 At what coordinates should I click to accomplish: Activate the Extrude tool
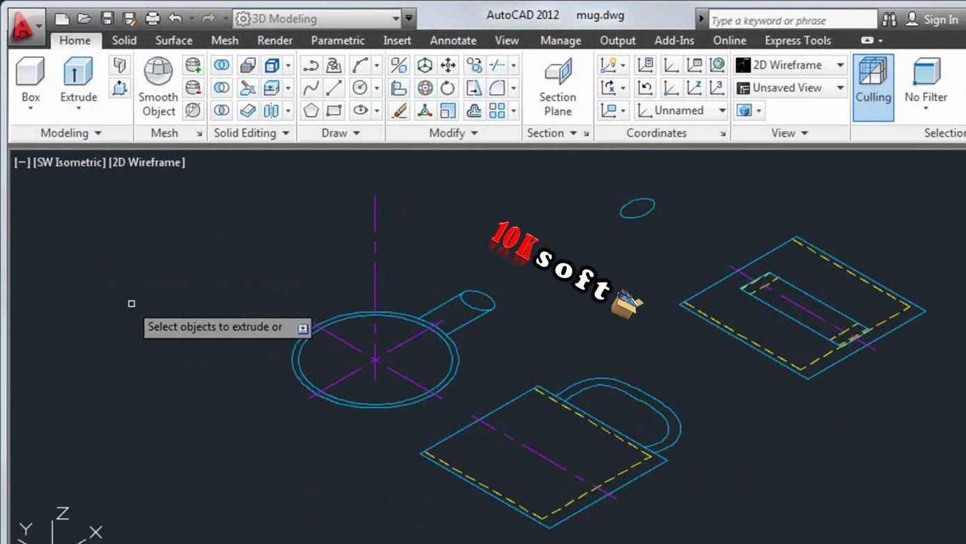(78, 83)
